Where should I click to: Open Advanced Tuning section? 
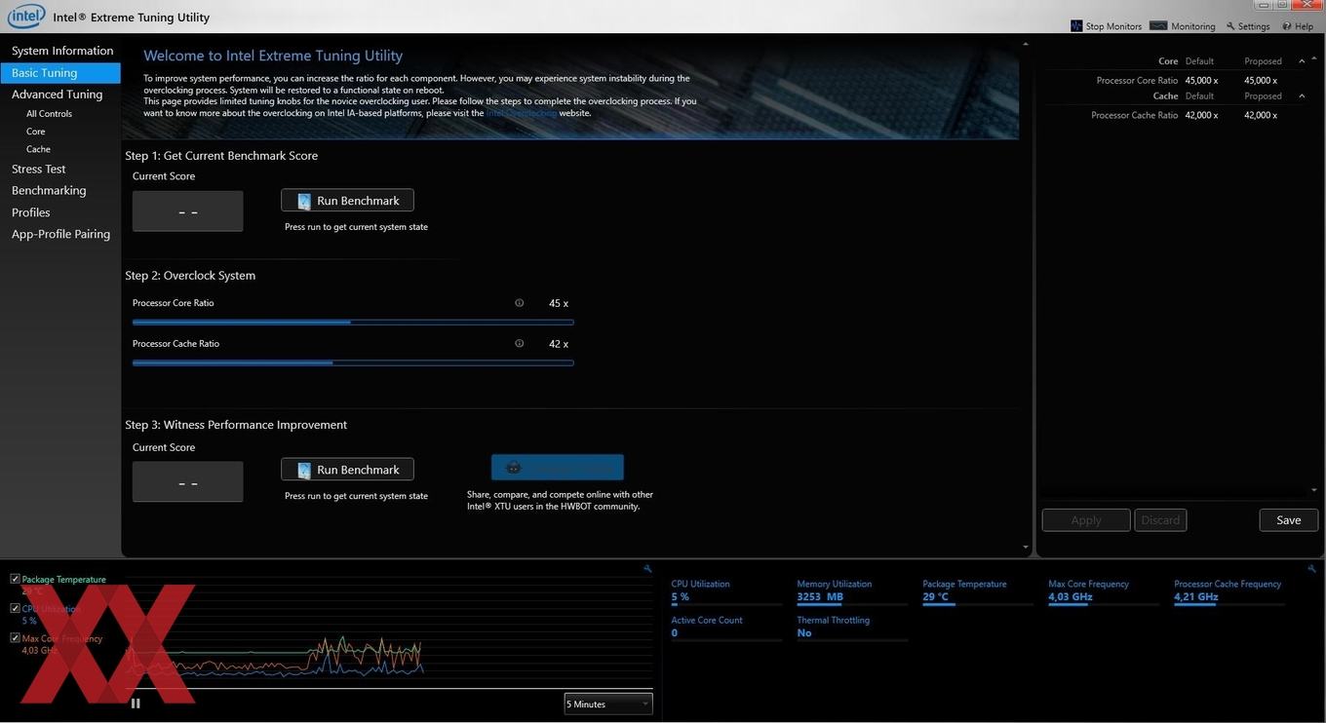[58, 95]
